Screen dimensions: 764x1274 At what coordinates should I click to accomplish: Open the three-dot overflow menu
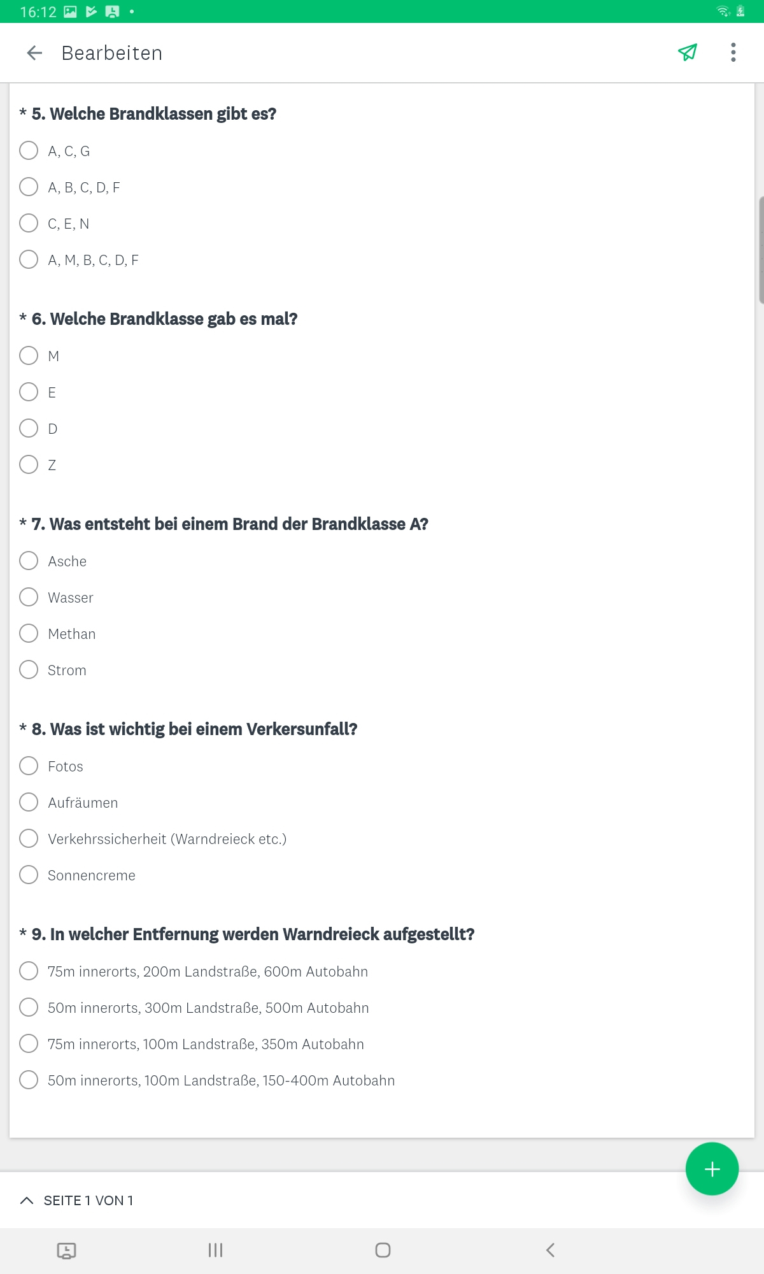[733, 52]
